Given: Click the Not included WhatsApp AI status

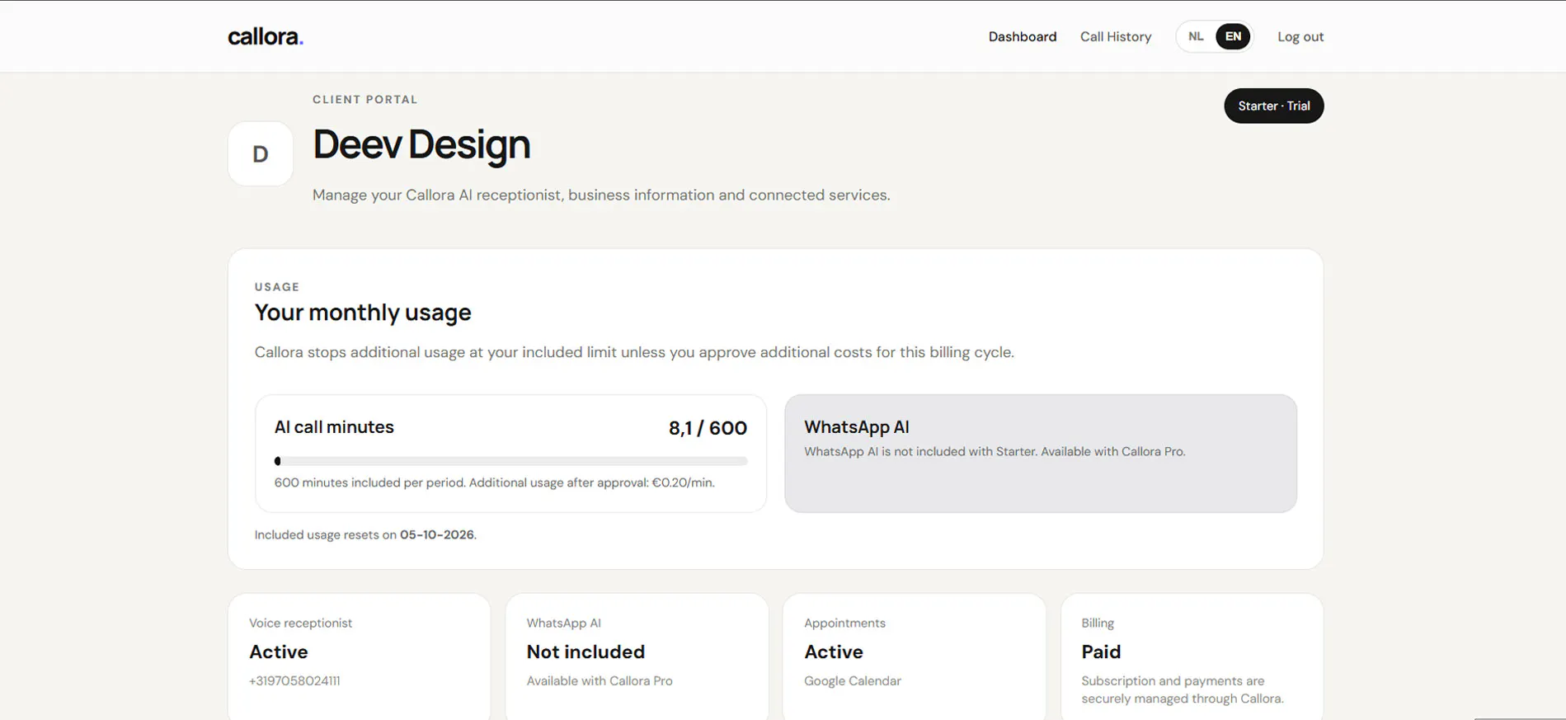Looking at the screenshot, I should (x=585, y=652).
